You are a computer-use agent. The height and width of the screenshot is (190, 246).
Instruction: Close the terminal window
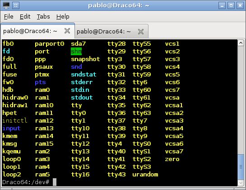point(240,6)
